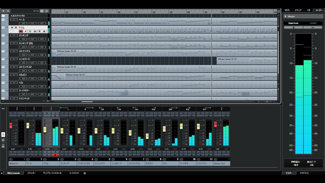Open edit channel settings on ベース track
Image resolution: width=325 pixels, height=183 pixels.
[x=30, y=23]
